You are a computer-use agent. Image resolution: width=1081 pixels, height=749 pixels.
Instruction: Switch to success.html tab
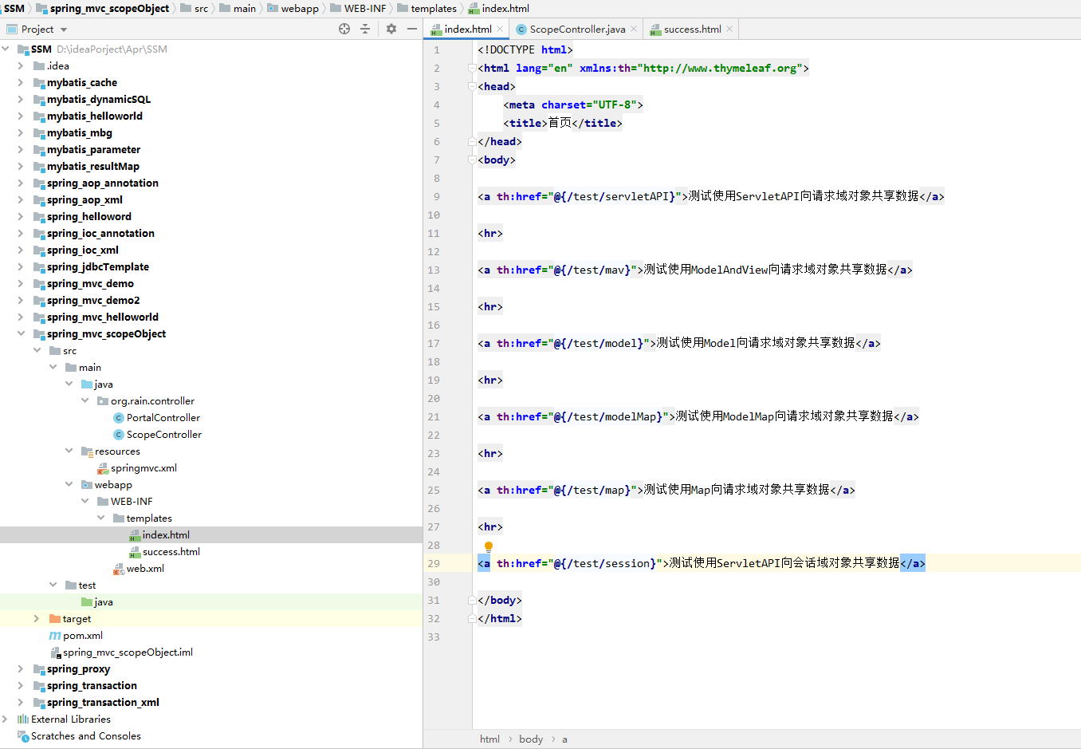pos(692,30)
